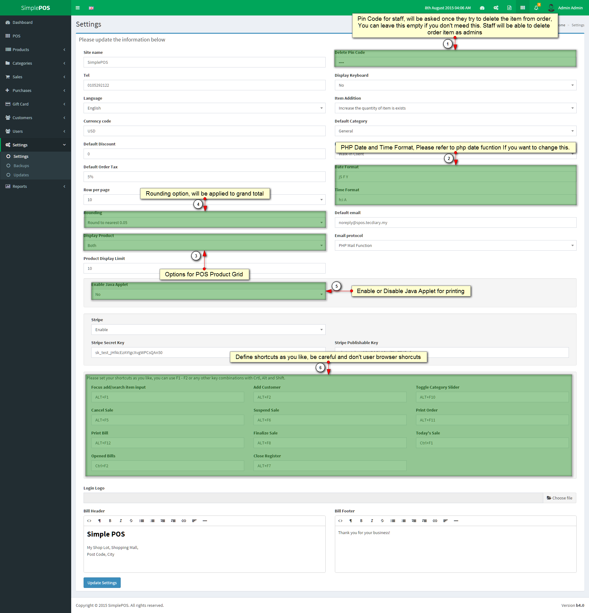
Task: Insert link in Bill Header editor
Action: pos(184,521)
